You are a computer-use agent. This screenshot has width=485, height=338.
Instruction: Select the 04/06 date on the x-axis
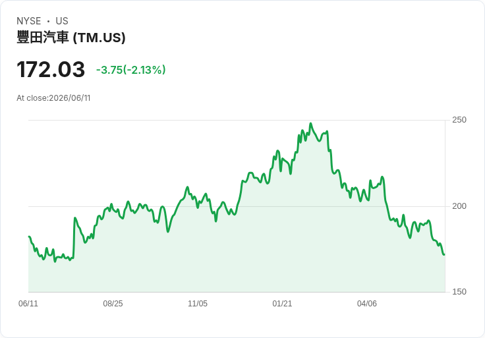pyautogui.click(x=367, y=304)
